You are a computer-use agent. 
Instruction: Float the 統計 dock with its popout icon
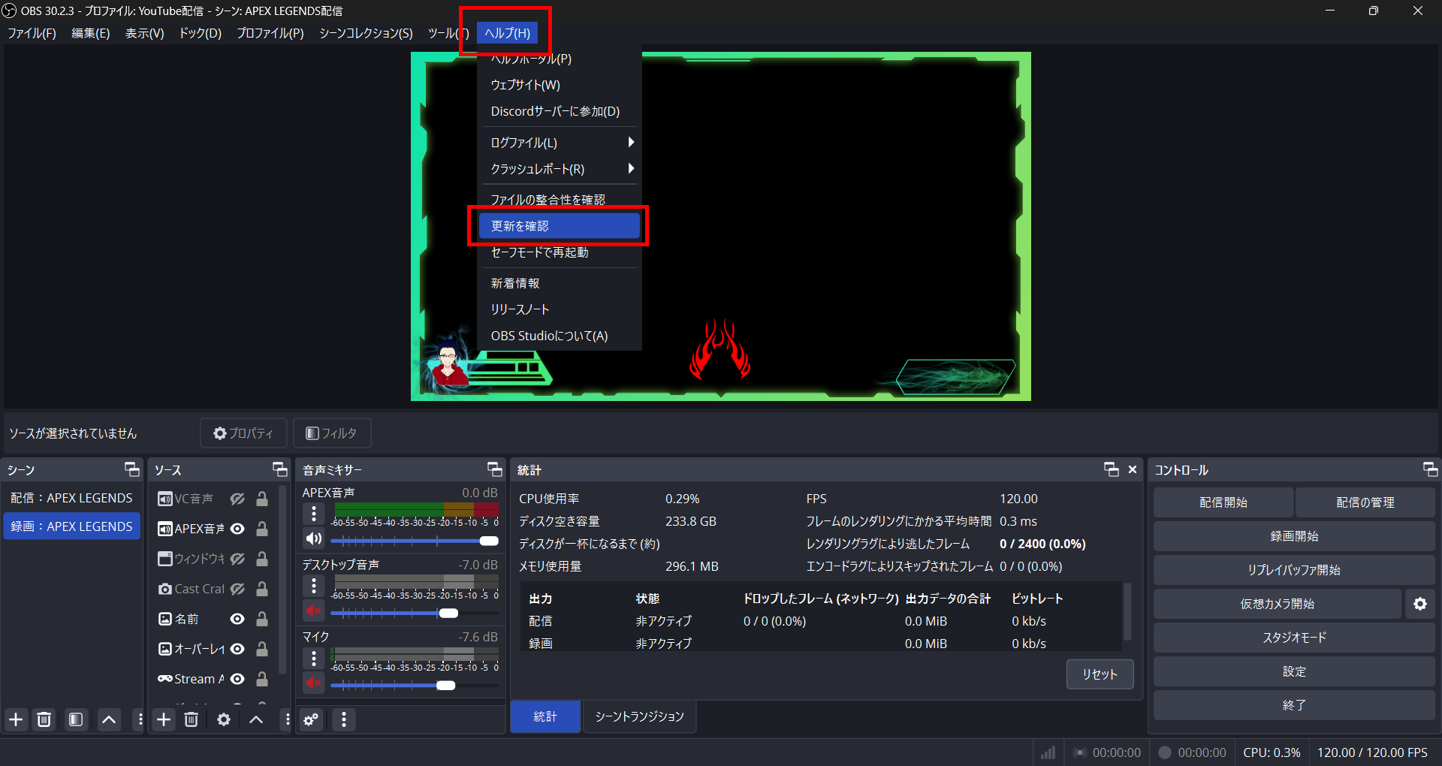point(1112,469)
